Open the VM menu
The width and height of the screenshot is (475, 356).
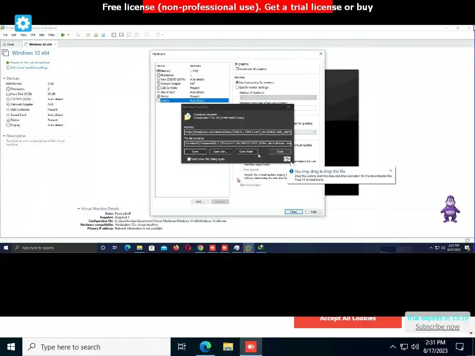click(32, 35)
